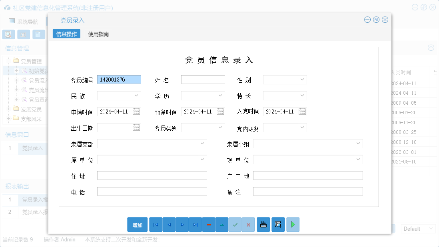Cancel edits with the red X icon
The width and height of the screenshot is (439, 247).
tap(248, 225)
